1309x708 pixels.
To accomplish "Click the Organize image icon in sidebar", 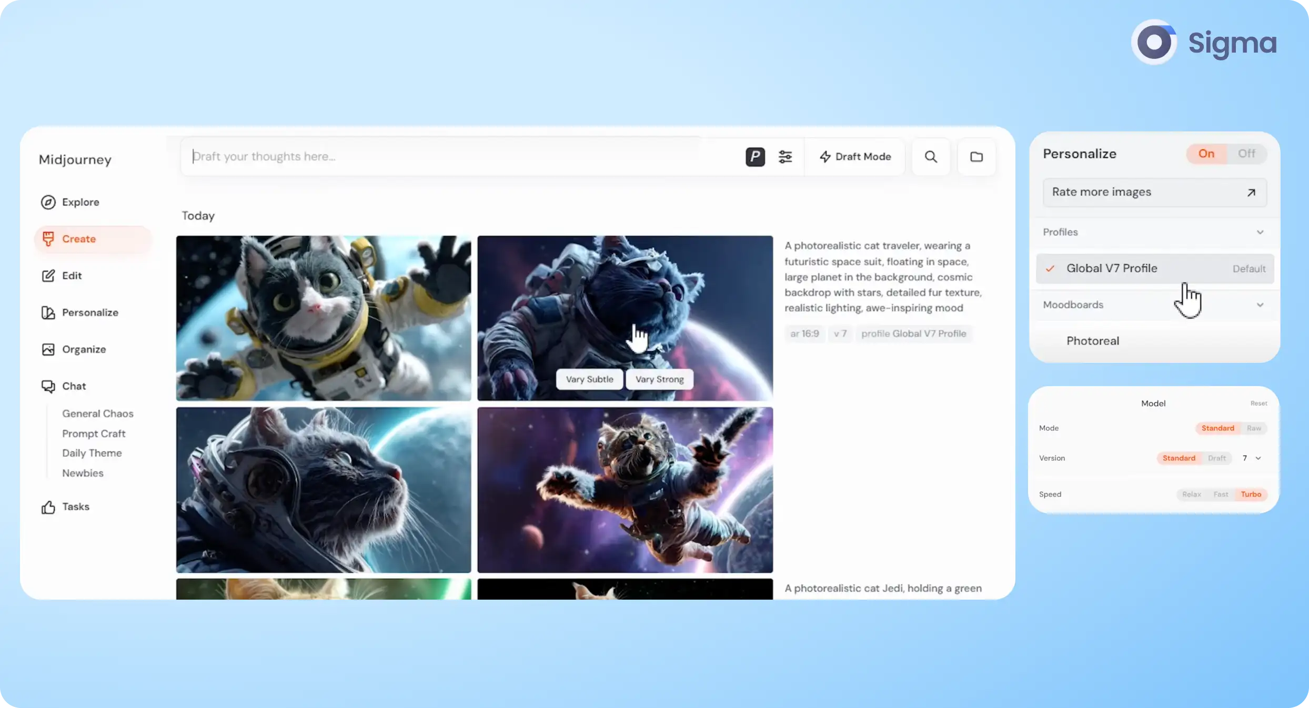I will pos(48,349).
